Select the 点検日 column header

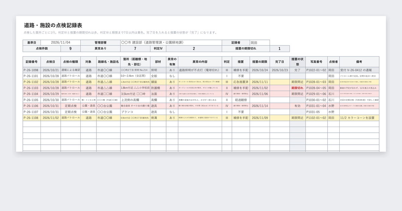51,62
